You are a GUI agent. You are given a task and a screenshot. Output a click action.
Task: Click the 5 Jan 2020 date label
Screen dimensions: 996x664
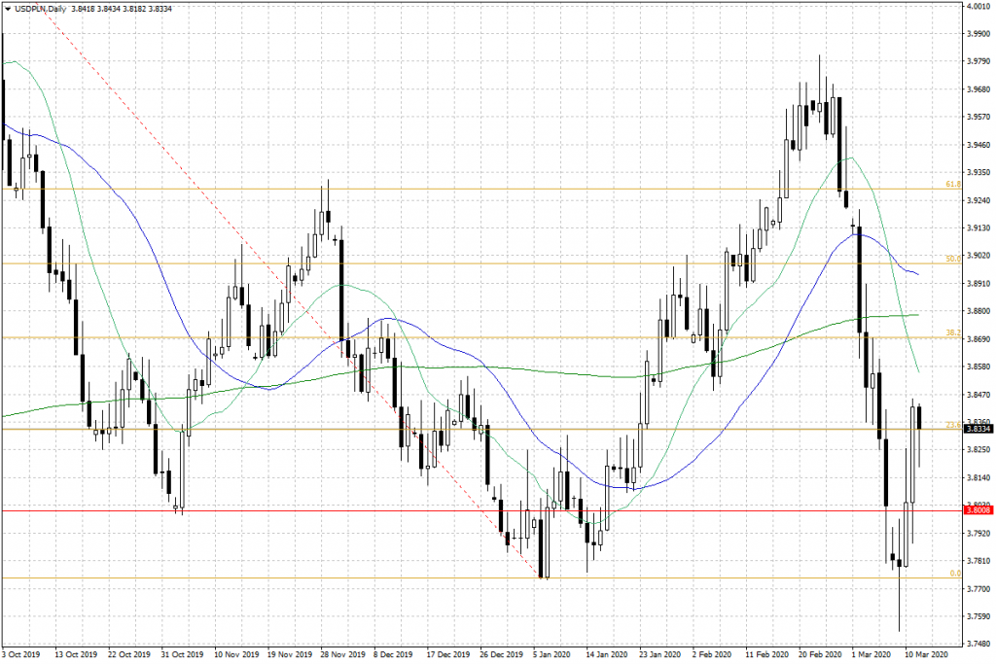(551, 654)
